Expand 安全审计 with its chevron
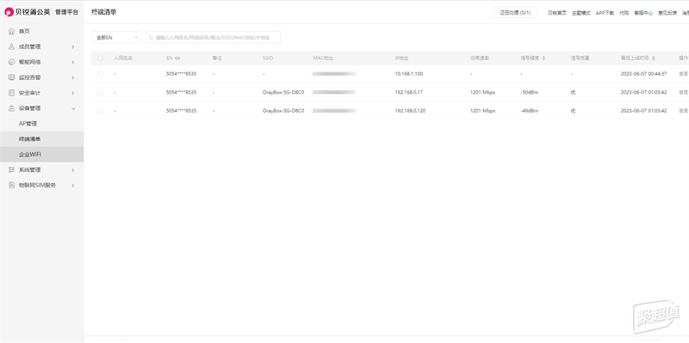The height and width of the screenshot is (343, 689). [x=73, y=93]
